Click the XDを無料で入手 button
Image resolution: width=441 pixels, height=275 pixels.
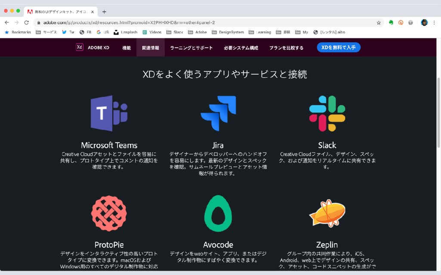(339, 47)
